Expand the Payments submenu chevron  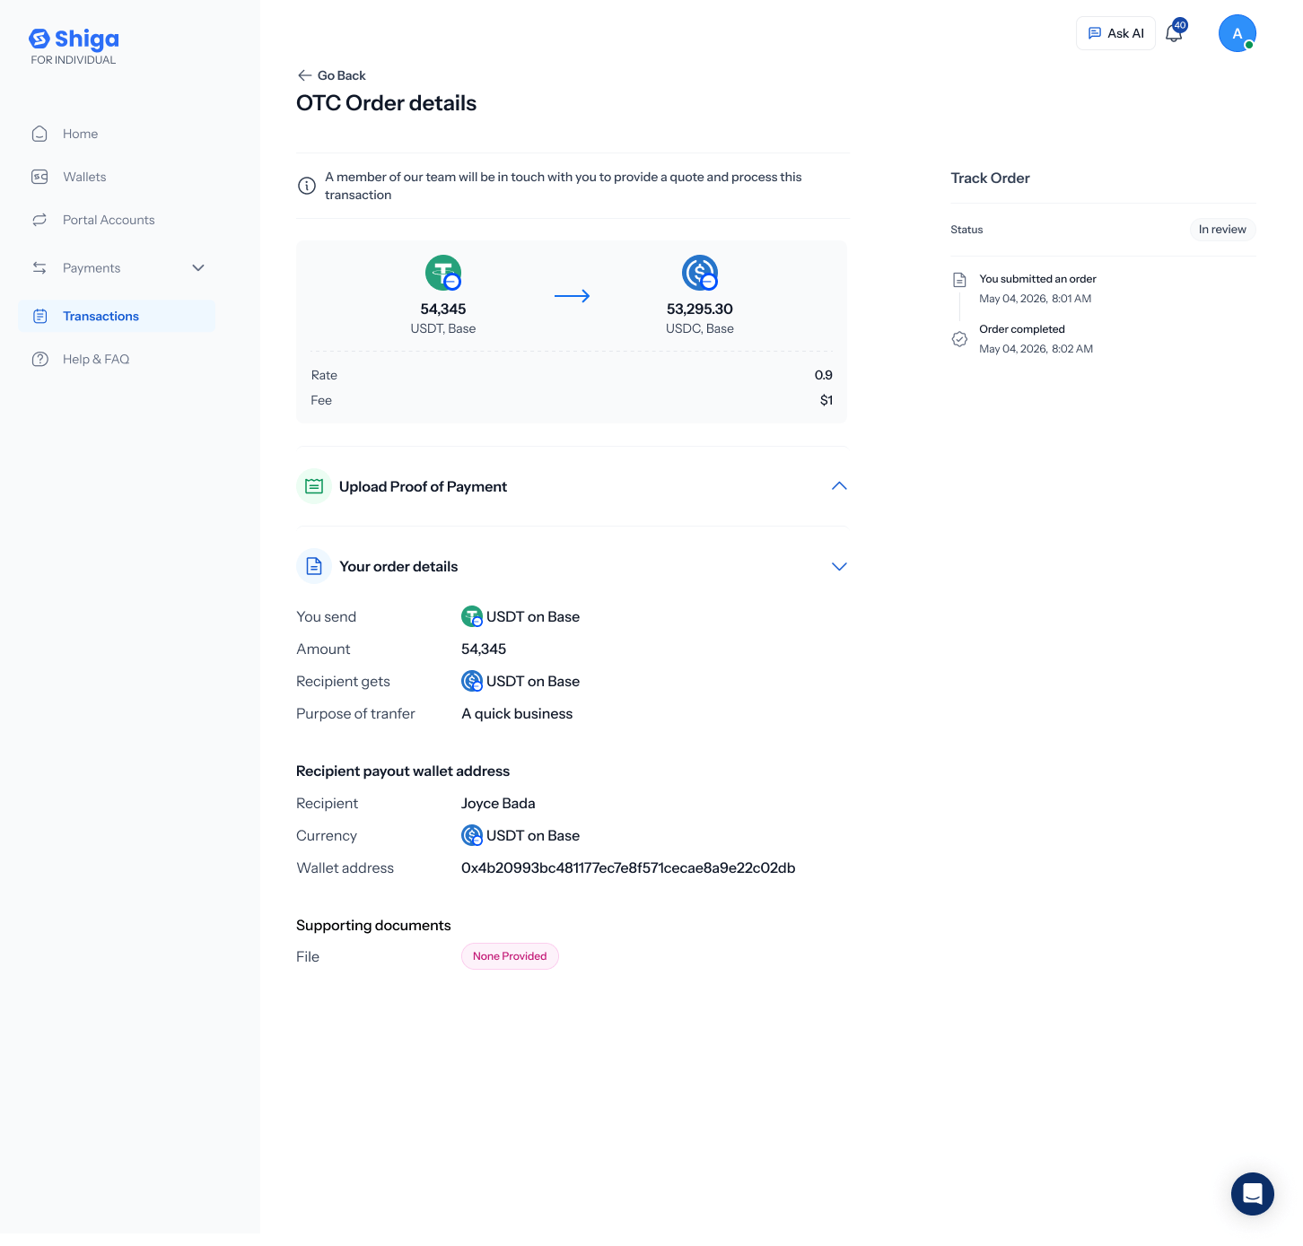coord(198,268)
